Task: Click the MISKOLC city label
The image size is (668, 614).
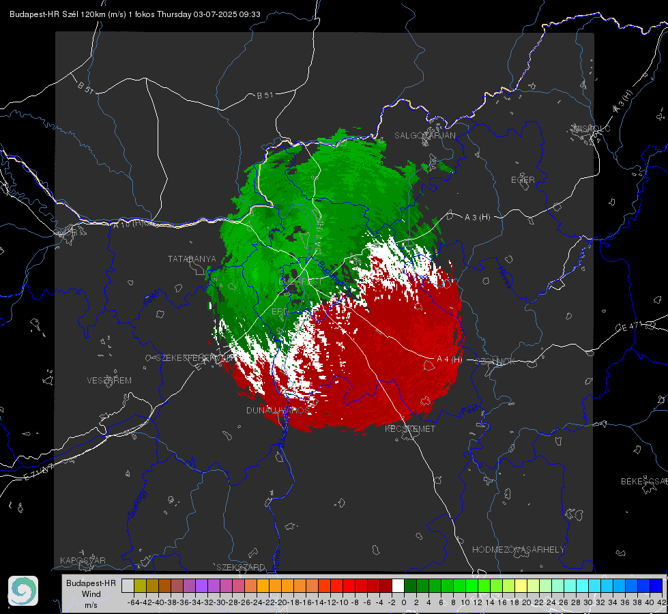Action: coord(592,128)
